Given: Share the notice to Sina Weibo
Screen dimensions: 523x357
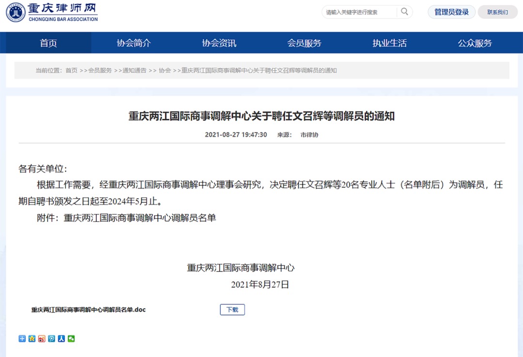Looking at the screenshot, I should pyautogui.click(x=41, y=339).
